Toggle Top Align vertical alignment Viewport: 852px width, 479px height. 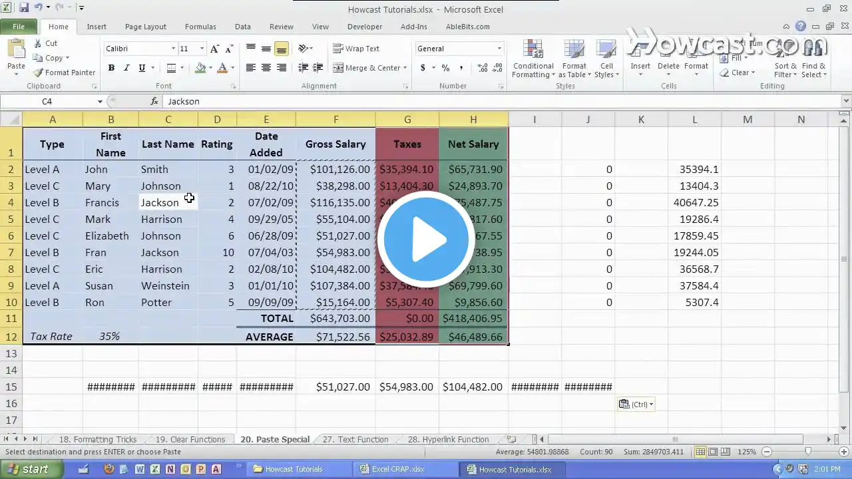tap(251, 49)
